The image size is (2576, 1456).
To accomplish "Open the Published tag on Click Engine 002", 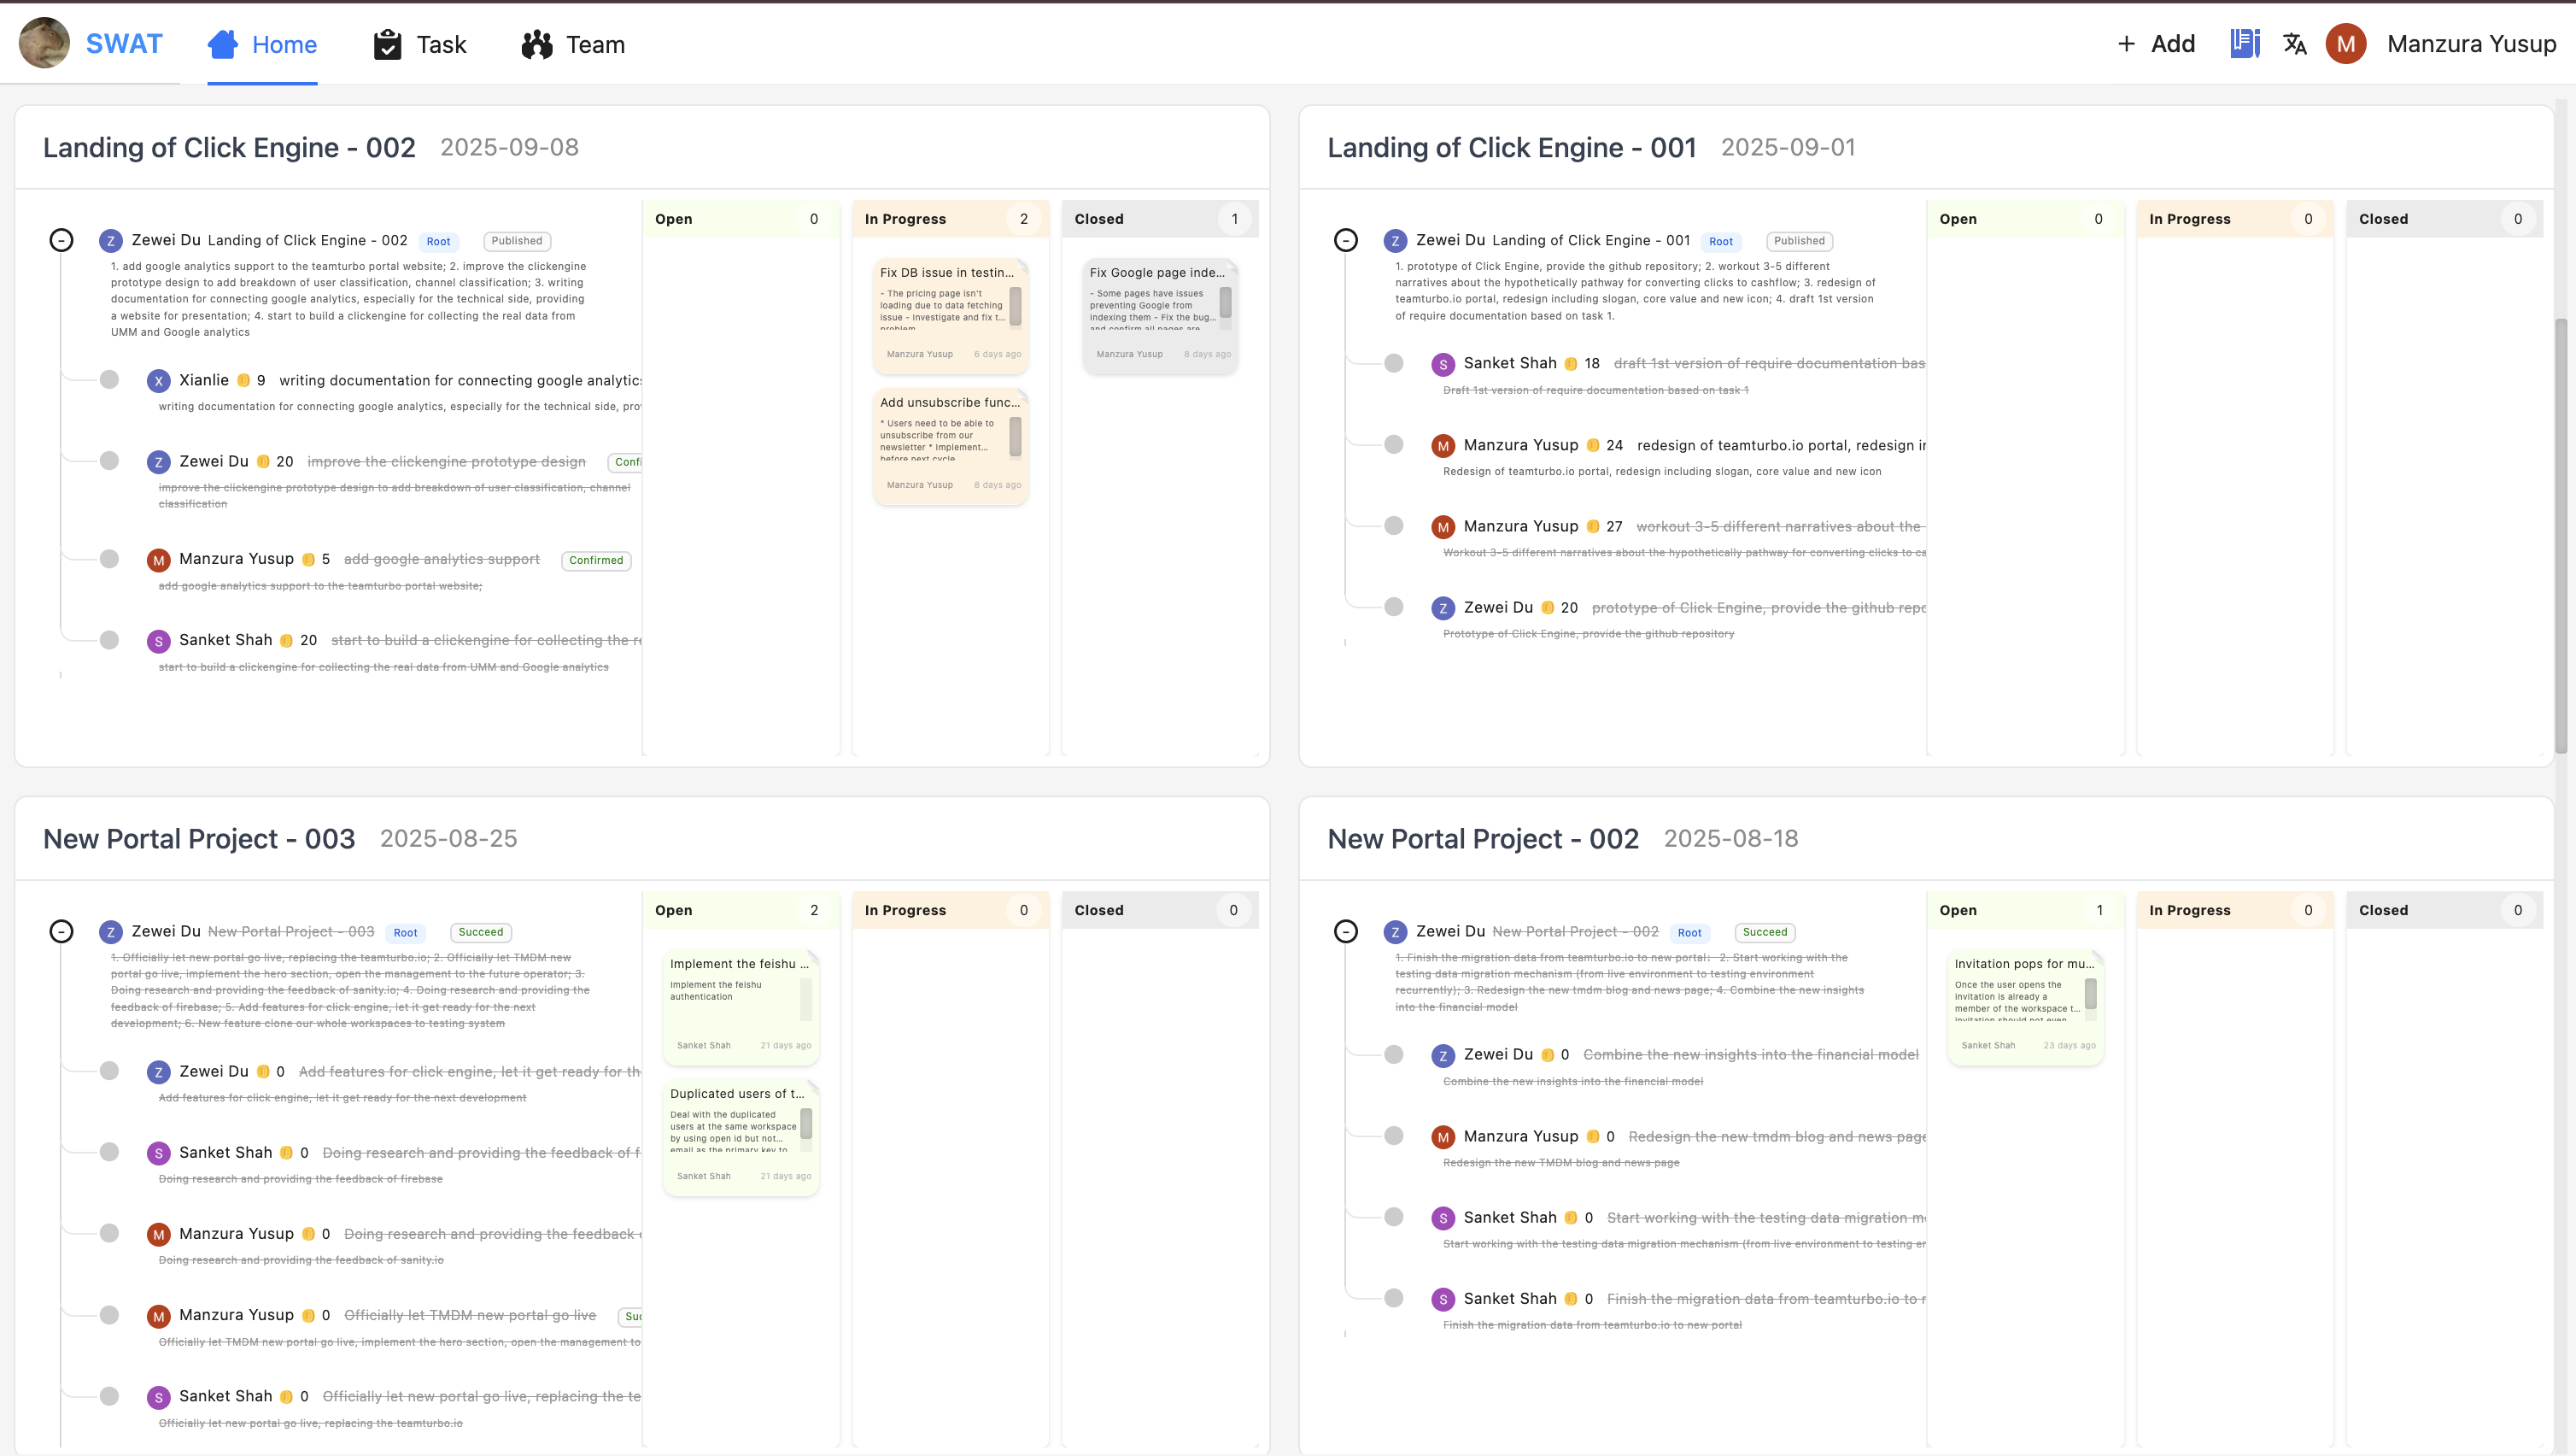I will tap(516, 241).
